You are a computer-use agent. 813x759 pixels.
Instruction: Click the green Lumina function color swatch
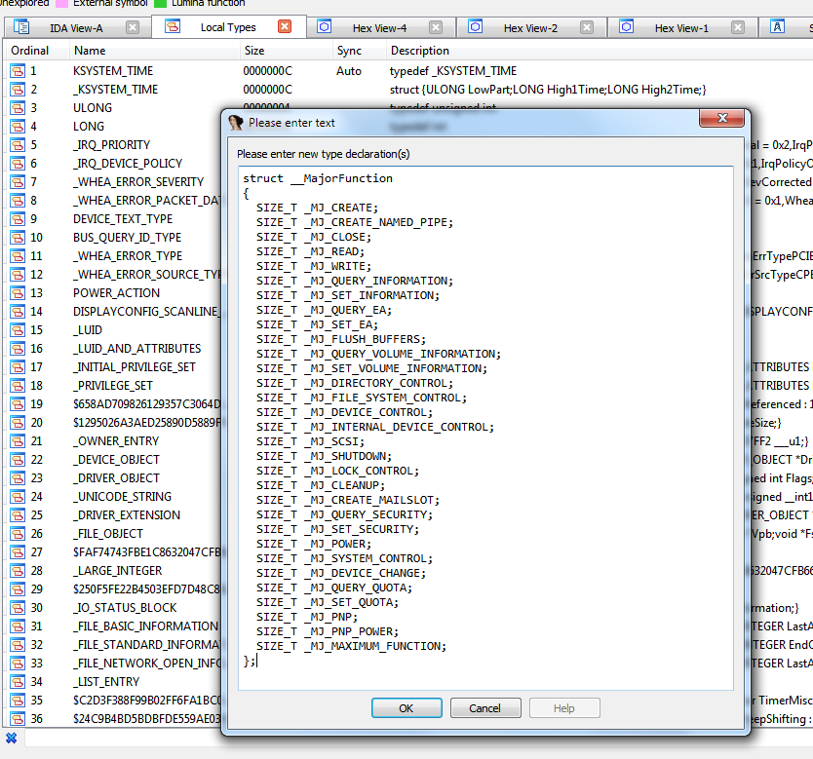point(161,3)
